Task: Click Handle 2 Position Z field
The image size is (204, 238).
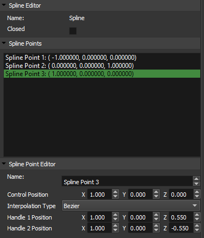Action: [x=181, y=228]
